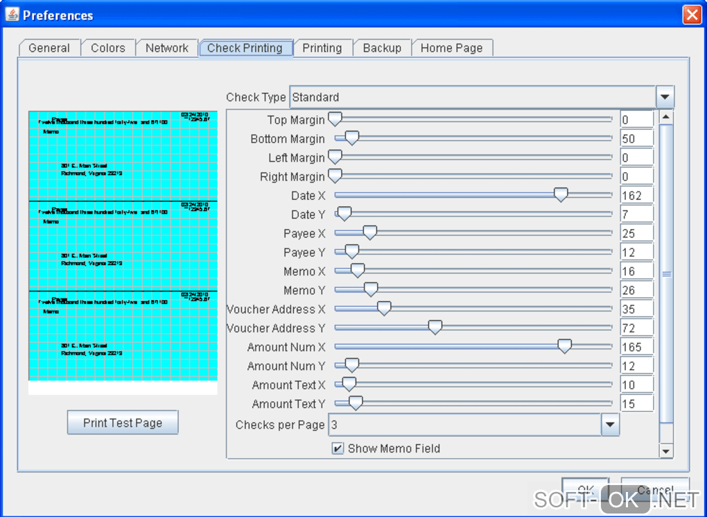The image size is (707, 517).
Task: Click the Voucher Address X slider thumb
Action: [384, 309]
